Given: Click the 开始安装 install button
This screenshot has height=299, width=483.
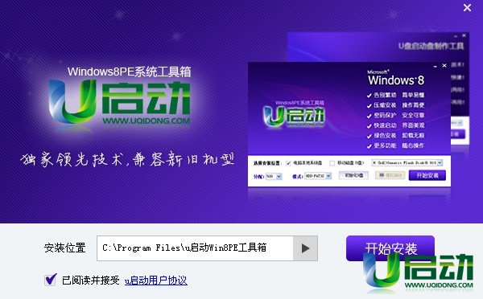Looking at the screenshot, I should [x=390, y=248].
